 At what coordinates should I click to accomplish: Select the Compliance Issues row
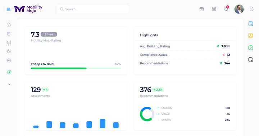pyautogui.click(x=185, y=55)
